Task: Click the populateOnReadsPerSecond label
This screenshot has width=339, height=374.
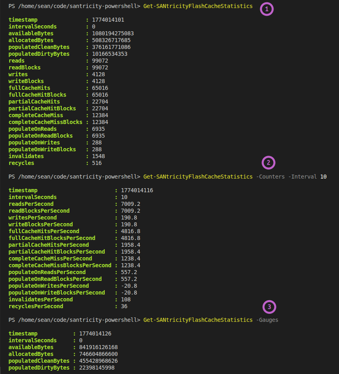Action: pyautogui.click(x=47, y=272)
